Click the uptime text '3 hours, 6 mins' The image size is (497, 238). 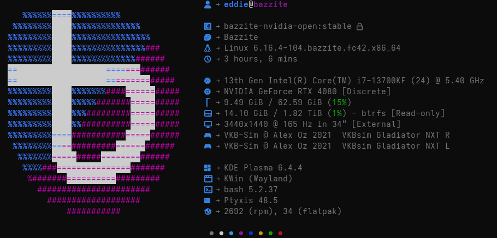(x=261, y=59)
